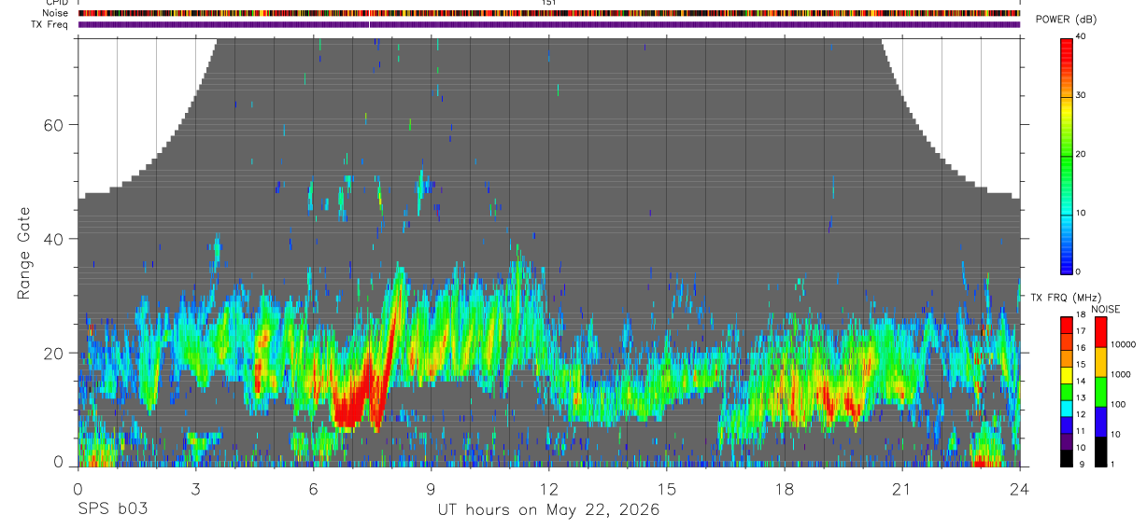Click the 18 hour tick label
The width and height of the screenshot is (1147, 529).
(x=785, y=489)
